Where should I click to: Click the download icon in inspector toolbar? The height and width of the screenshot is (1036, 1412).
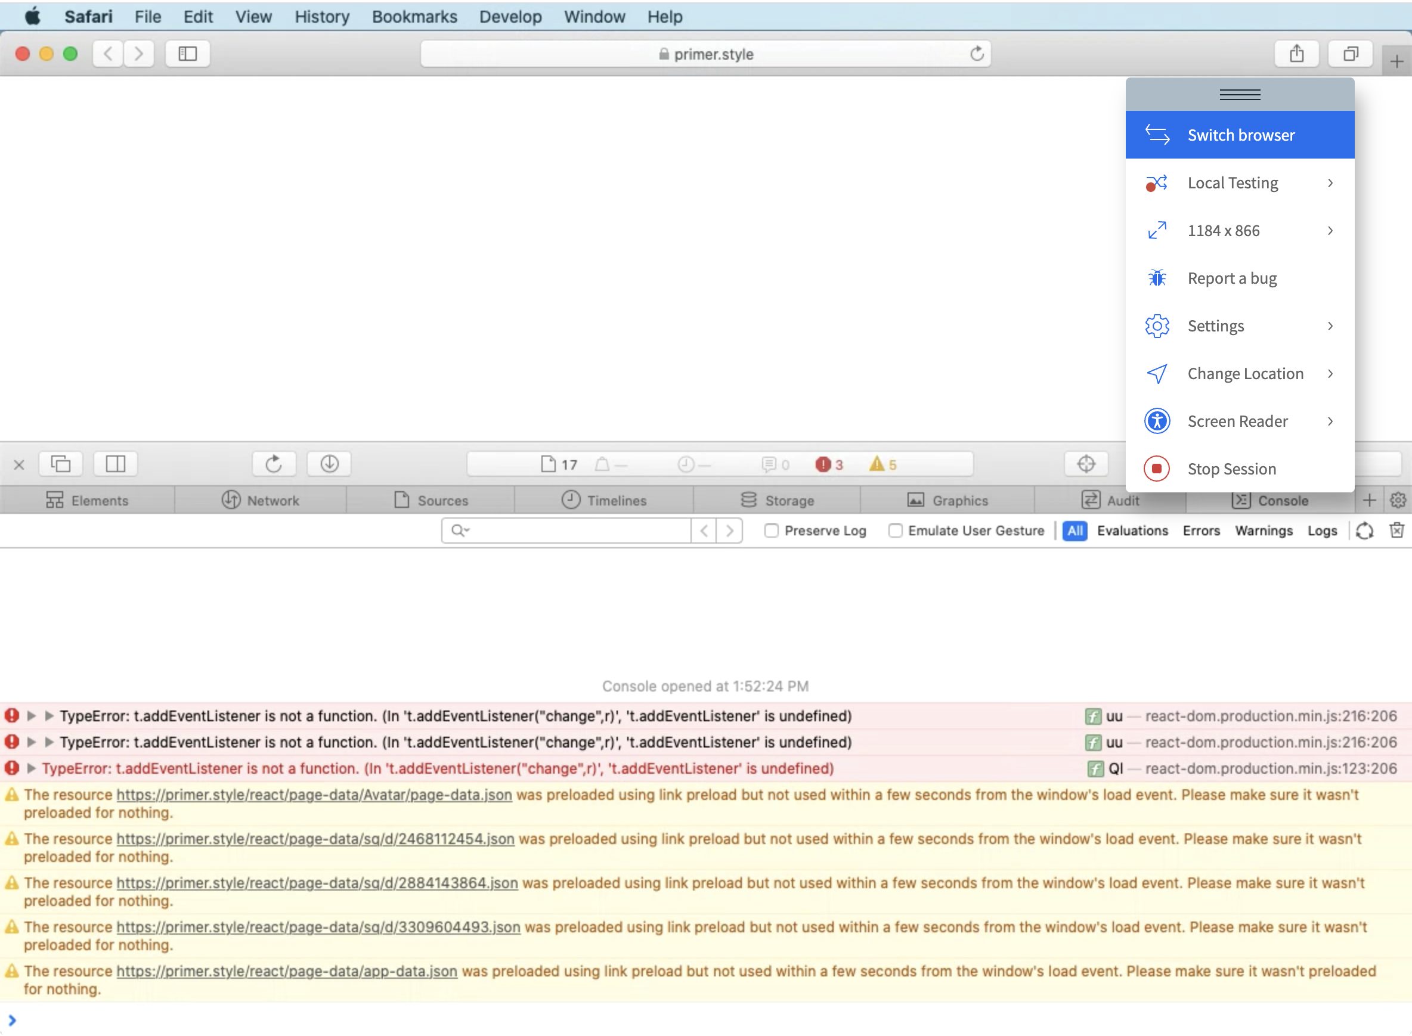328,464
